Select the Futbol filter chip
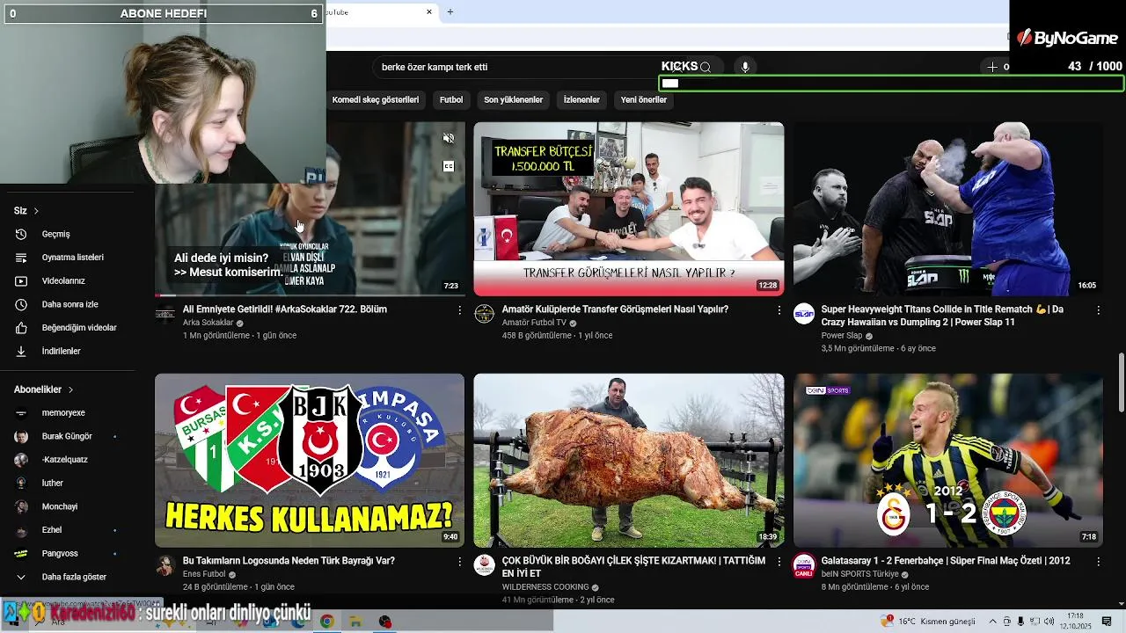Screen dimensions: 1126x633 coord(451,100)
